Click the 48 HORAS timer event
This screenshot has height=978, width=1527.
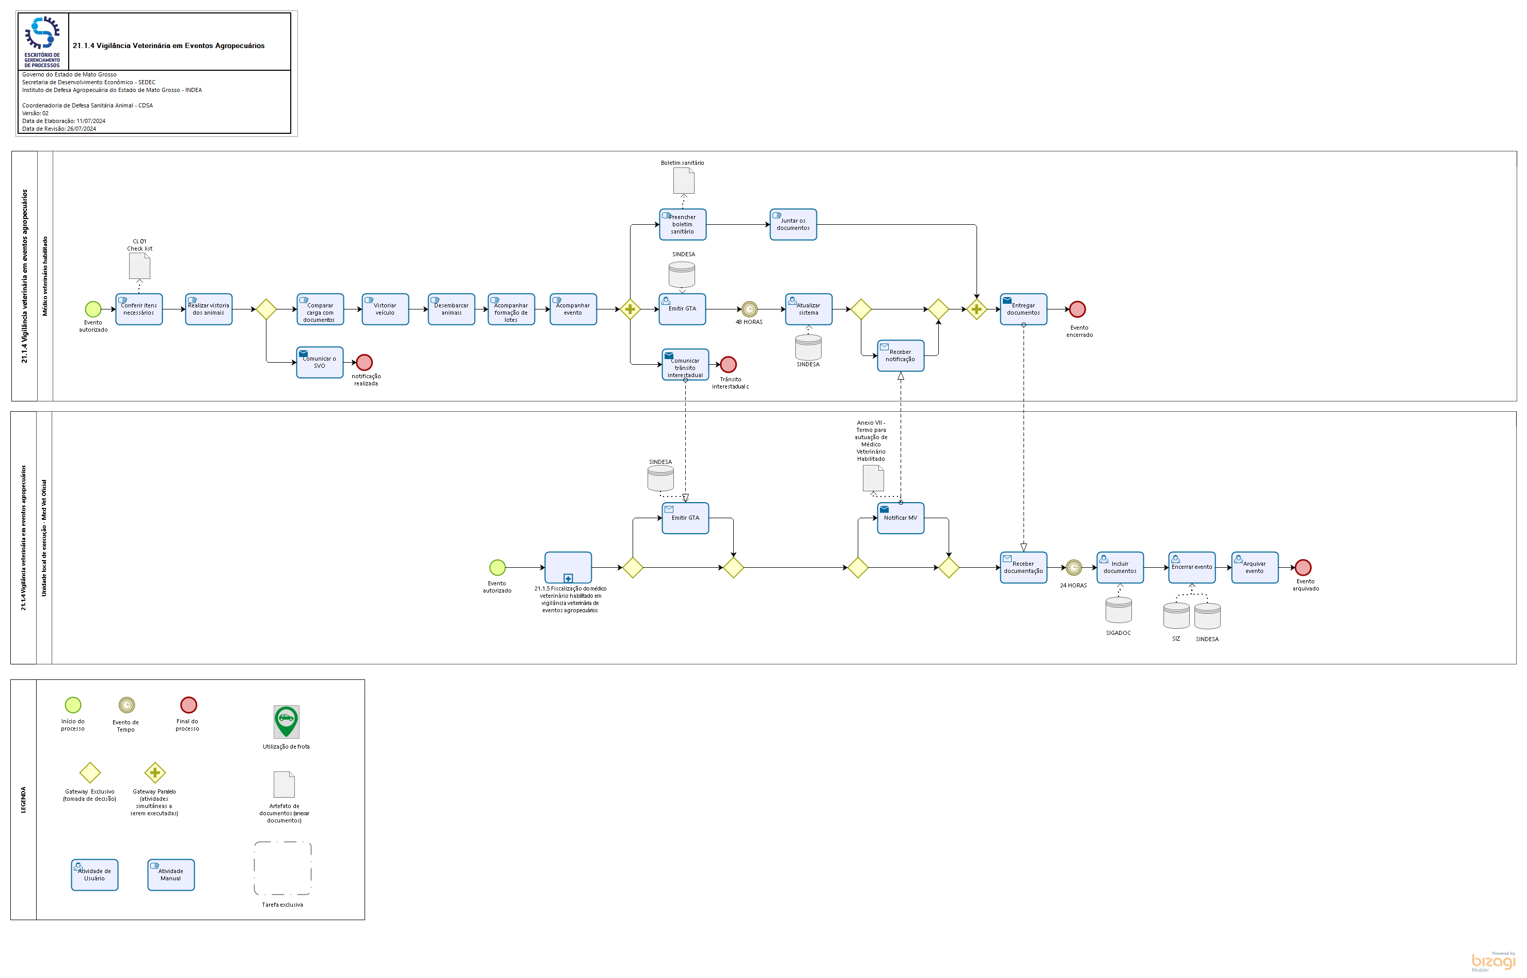point(749,309)
